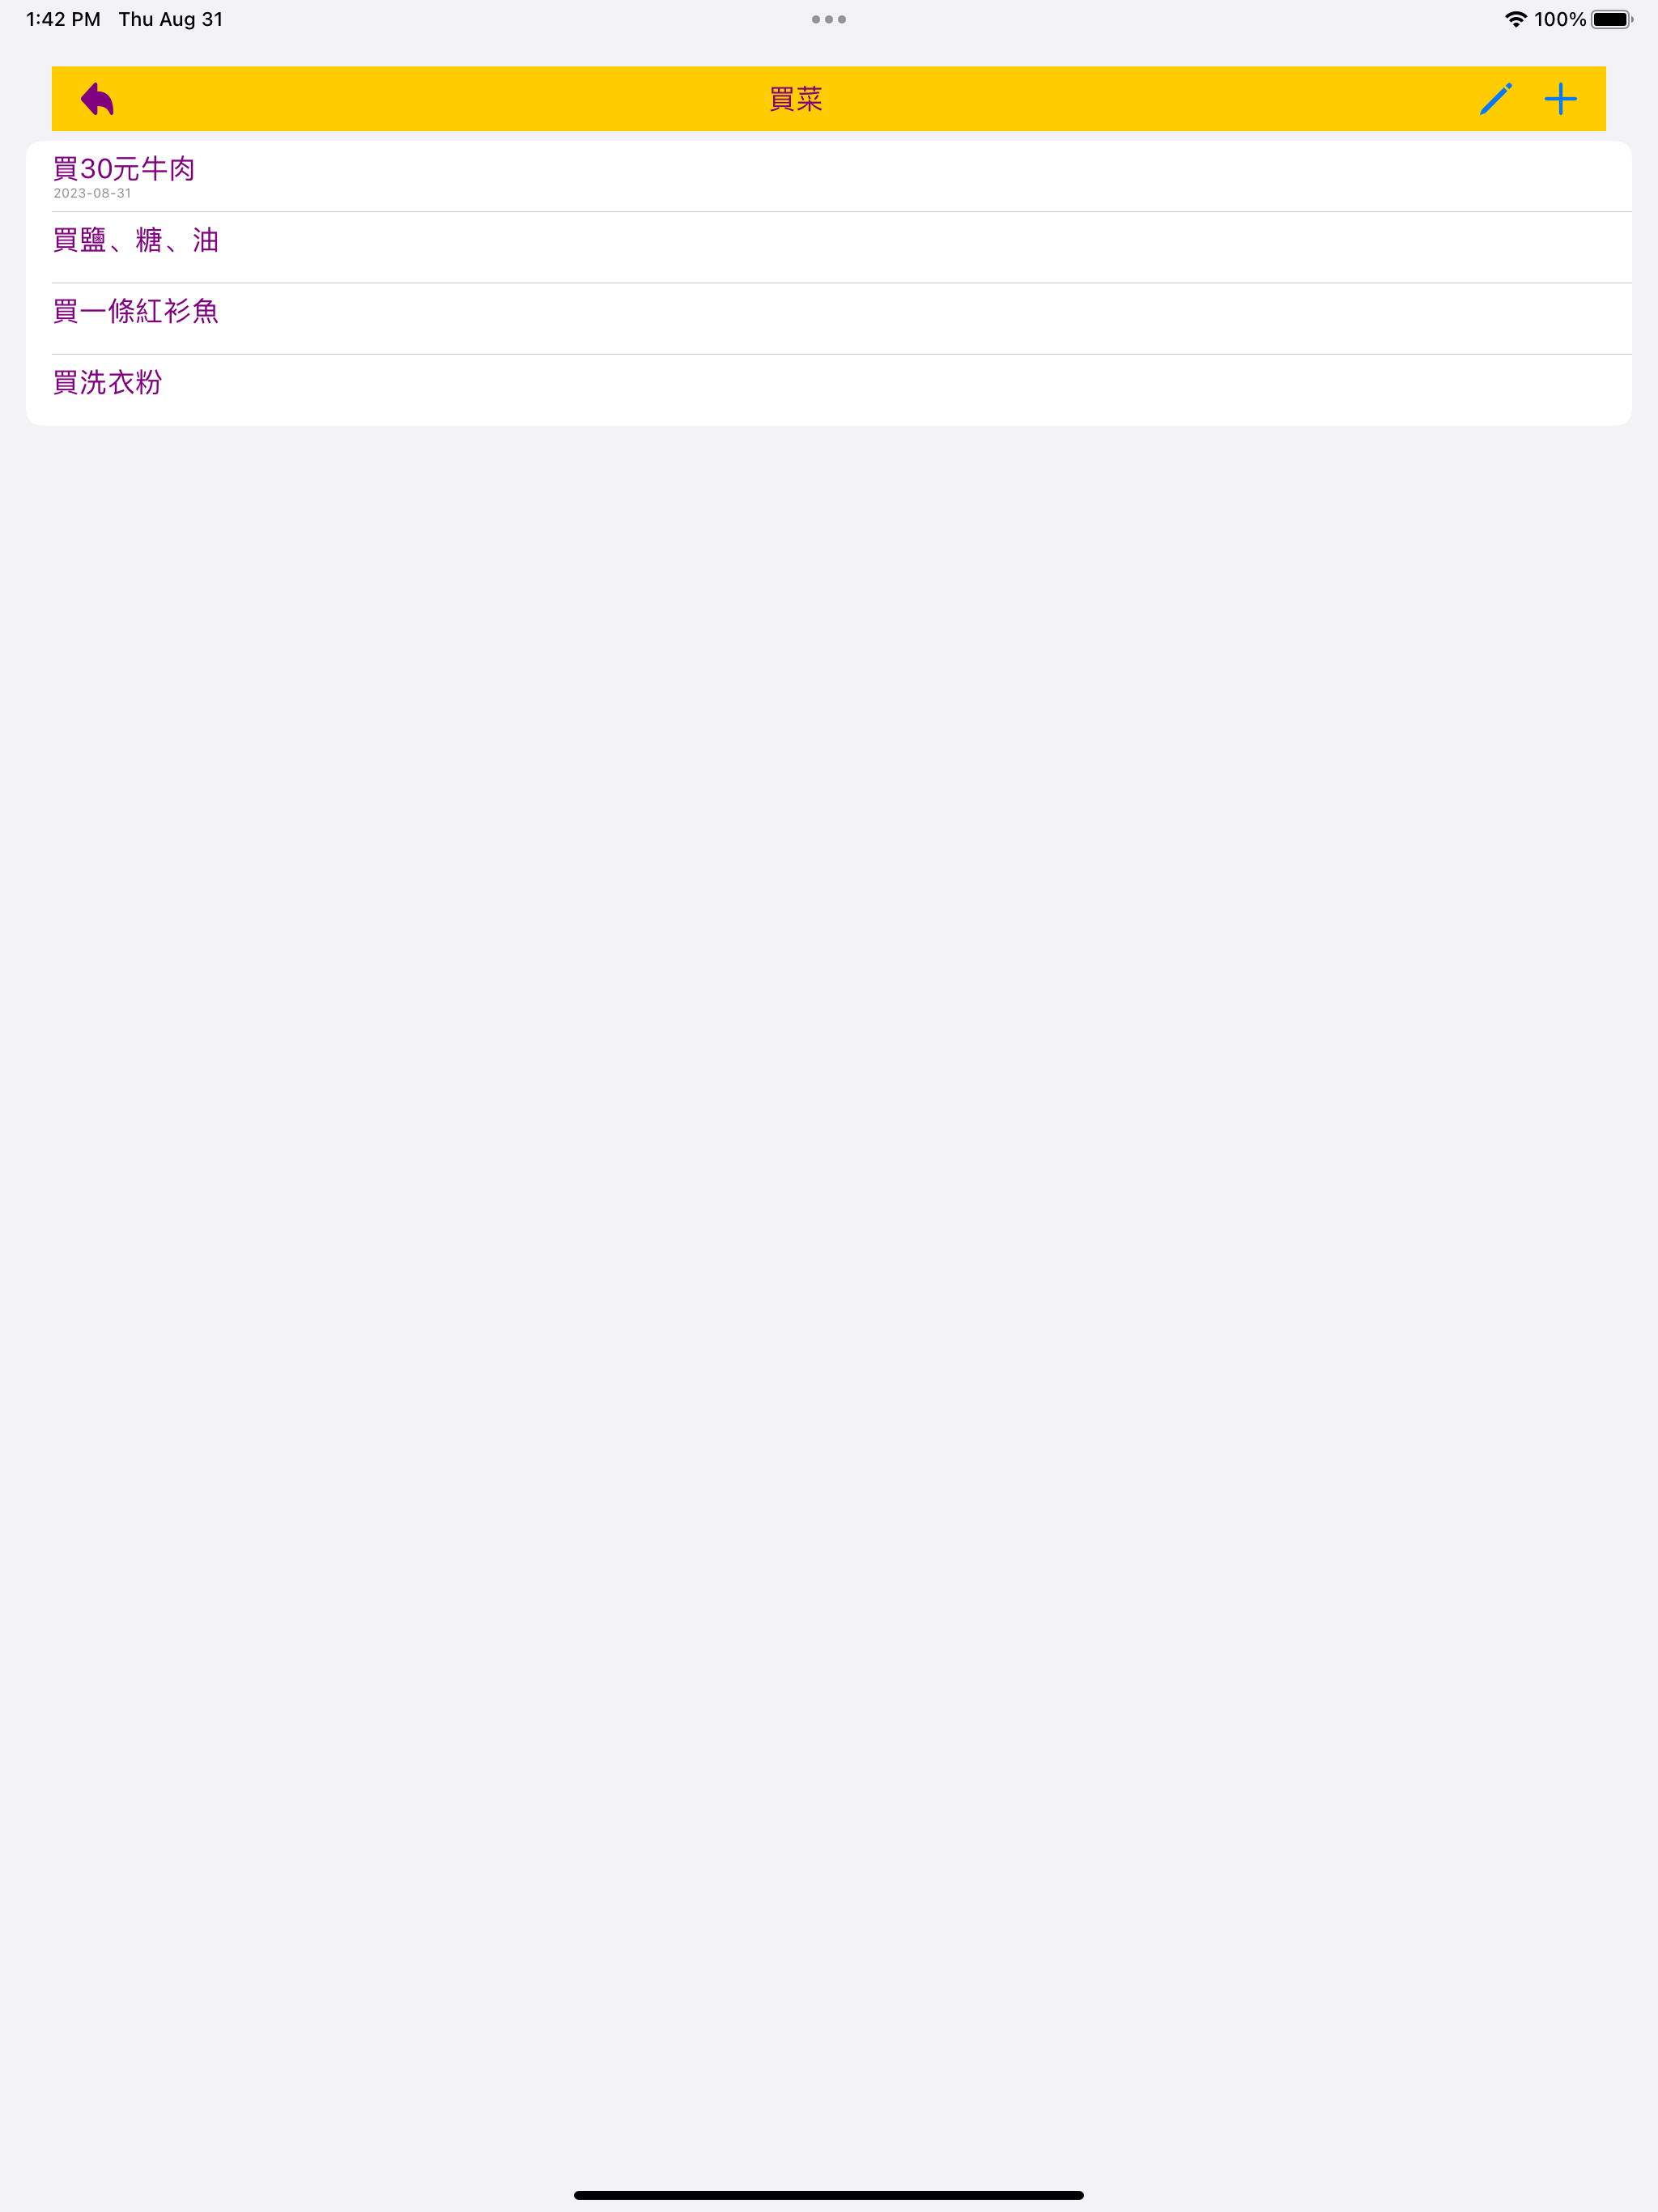Select the 買一條紅衫魚 item
Image resolution: width=1658 pixels, height=2212 pixels.
click(x=829, y=318)
